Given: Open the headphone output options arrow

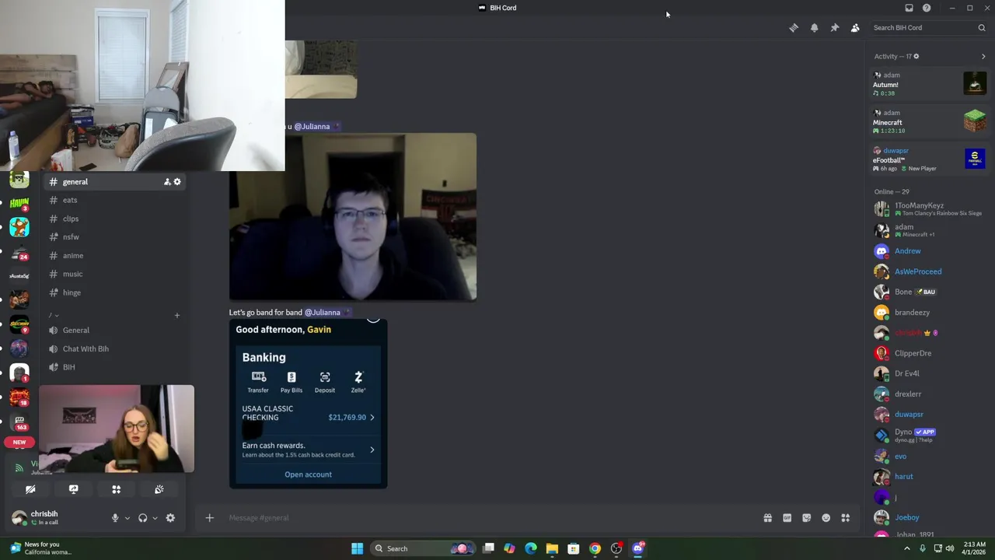Looking at the screenshot, I should [155, 518].
